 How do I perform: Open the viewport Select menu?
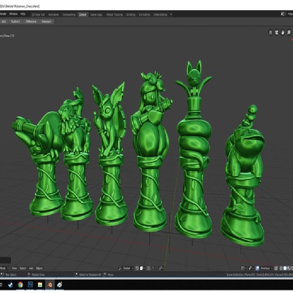click(x=23, y=268)
